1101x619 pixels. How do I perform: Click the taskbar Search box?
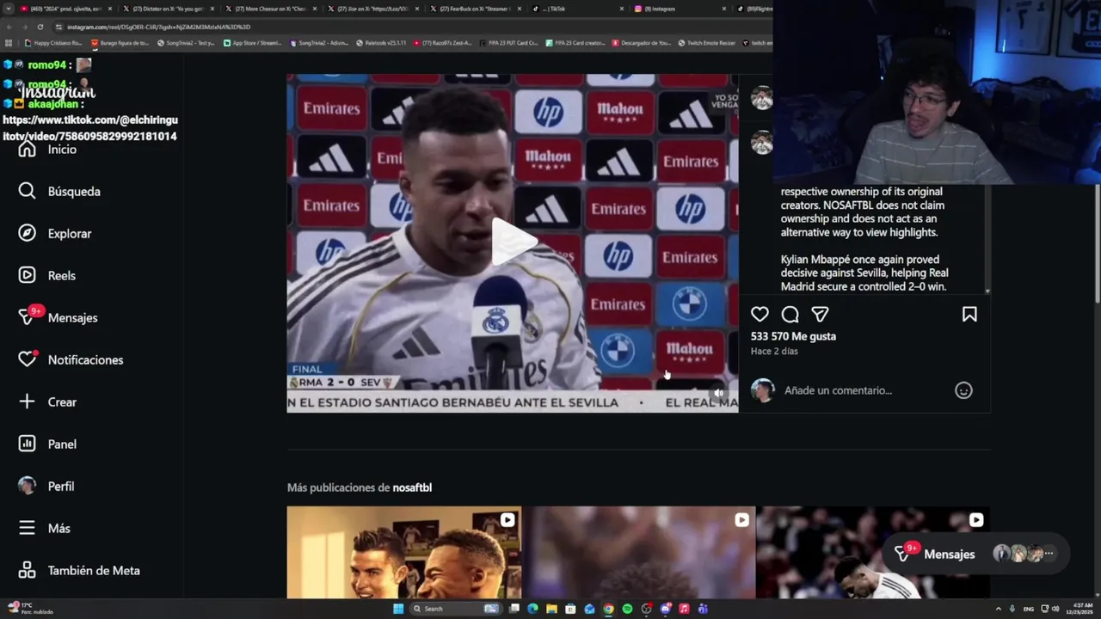pyautogui.click(x=456, y=609)
